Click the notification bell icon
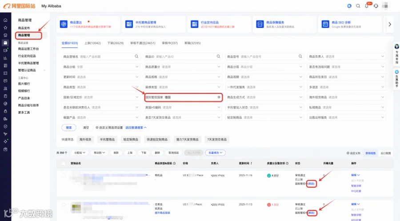The image size is (400, 221). (x=367, y=6)
